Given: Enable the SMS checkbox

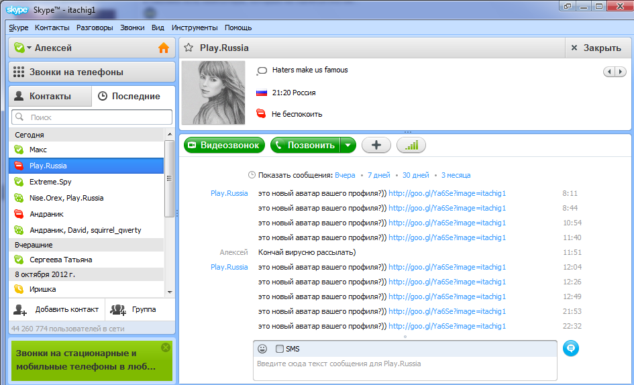Looking at the screenshot, I should tap(279, 349).
